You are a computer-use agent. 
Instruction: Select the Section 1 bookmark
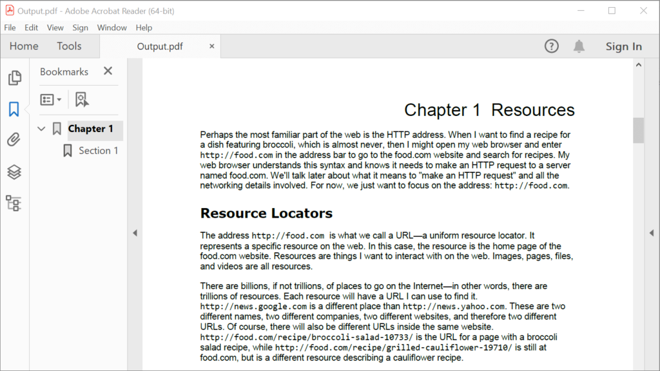click(98, 150)
